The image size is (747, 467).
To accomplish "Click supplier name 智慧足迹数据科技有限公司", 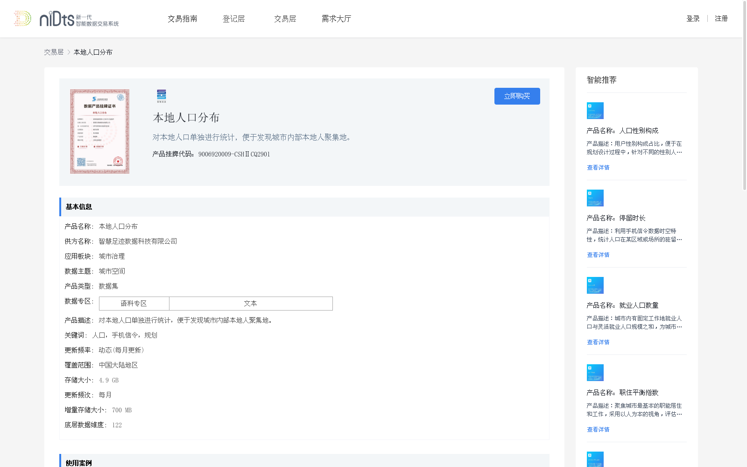I will (x=138, y=241).
